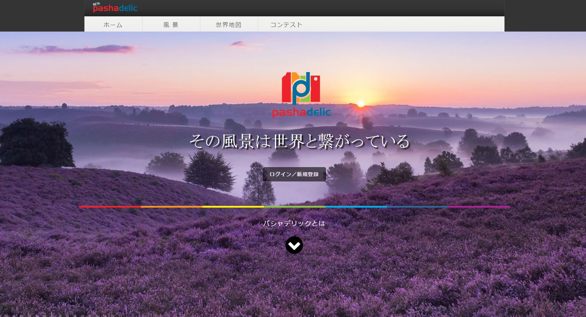Click the パシャデリックとは link text
586x317 pixels.
pos(294,223)
